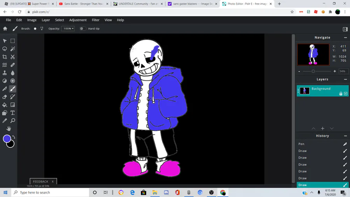Click the 94% zoom input field
The width and height of the screenshot is (350, 197).
click(x=343, y=71)
